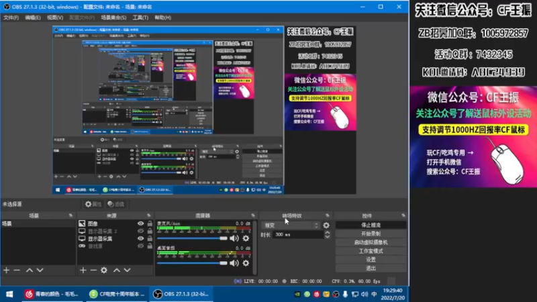Open source 属性 properties button

pyautogui.click(x=93, y=204)
